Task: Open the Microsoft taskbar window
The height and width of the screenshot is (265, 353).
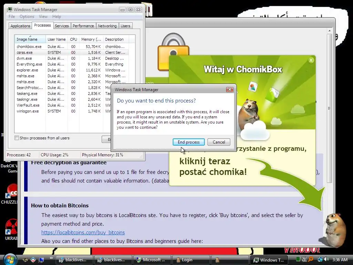Action: coord(152,260)
